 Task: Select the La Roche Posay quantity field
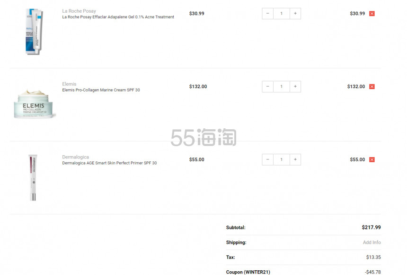(x=282, y=14)
